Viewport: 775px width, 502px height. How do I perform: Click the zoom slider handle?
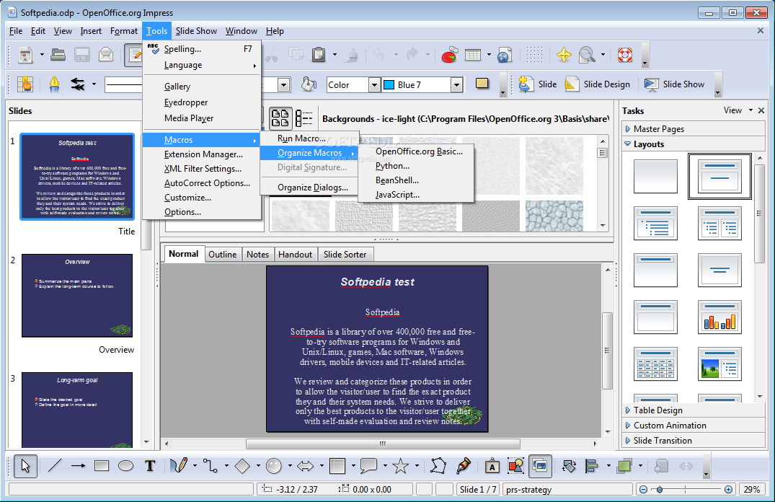(660, 490)
